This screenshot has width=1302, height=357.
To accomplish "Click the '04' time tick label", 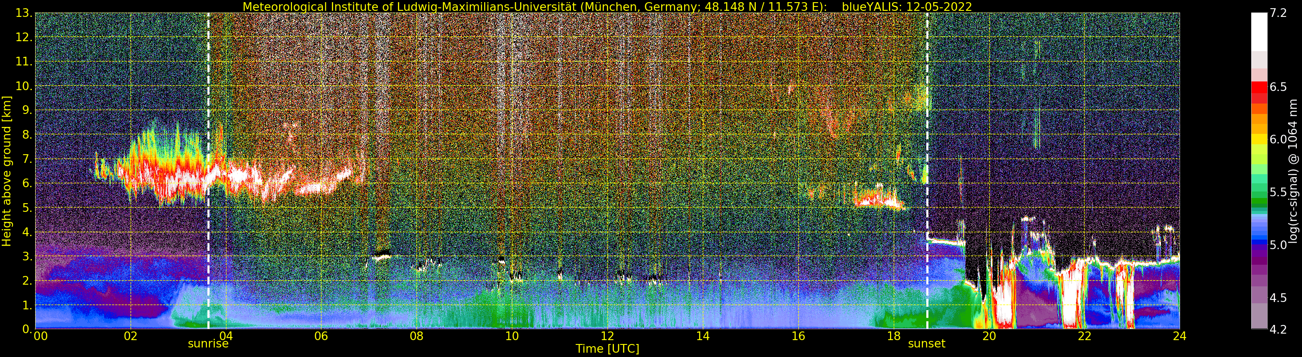I will [226, 336].
